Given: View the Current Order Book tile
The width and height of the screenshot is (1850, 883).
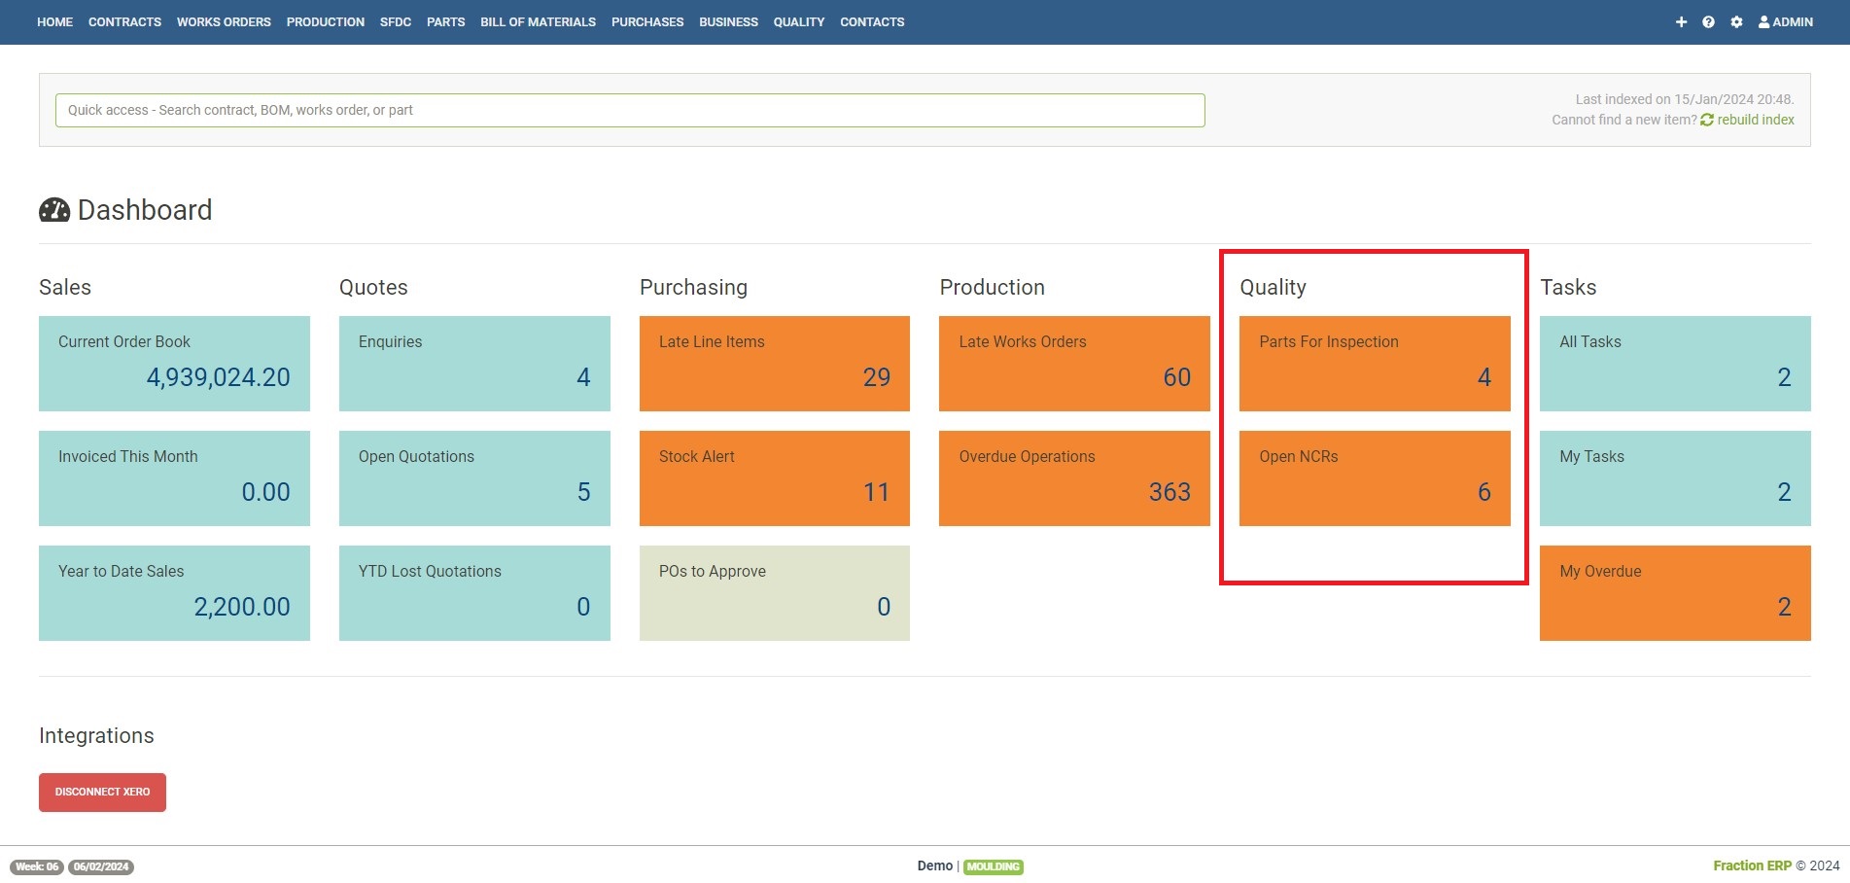Looking at the screenshot, I should pyautogui.click(x=174, y=364).
